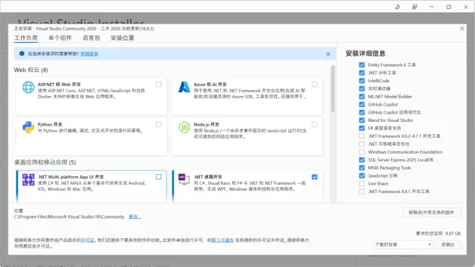Viewport: 475px width, 267px height.
Task: Enable ASP.NET 和 Web 开发 workload checkbox
Action: click(159, 84)
